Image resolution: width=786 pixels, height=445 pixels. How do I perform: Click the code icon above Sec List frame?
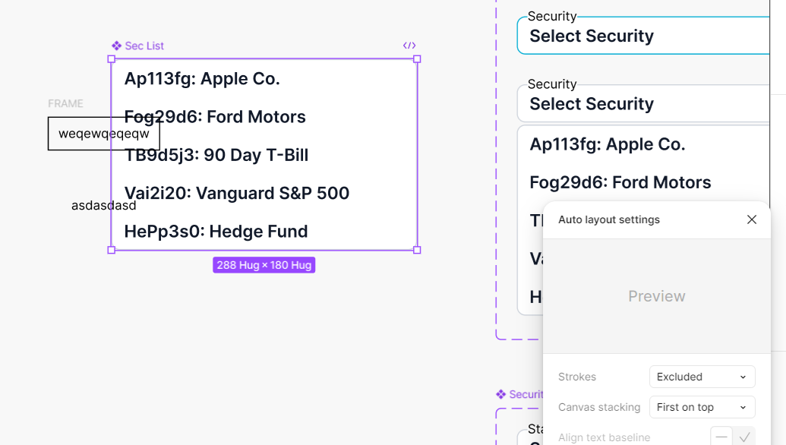[409, 46]
